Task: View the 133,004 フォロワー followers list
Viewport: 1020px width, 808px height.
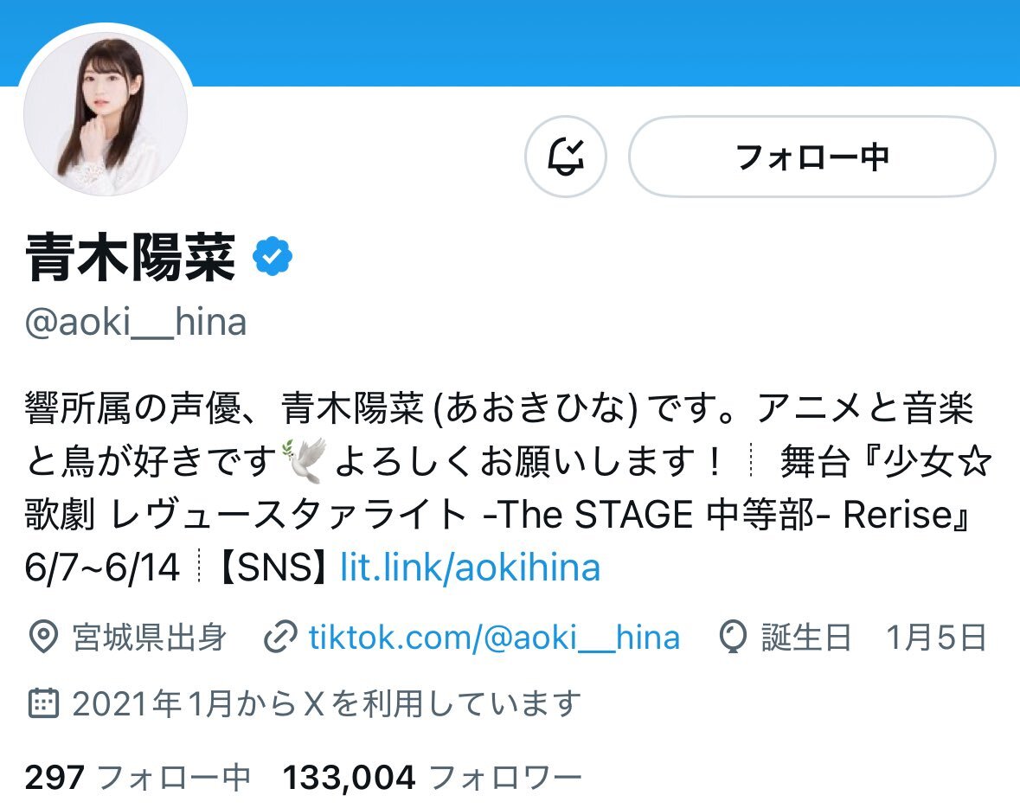Action: [432, 778]
